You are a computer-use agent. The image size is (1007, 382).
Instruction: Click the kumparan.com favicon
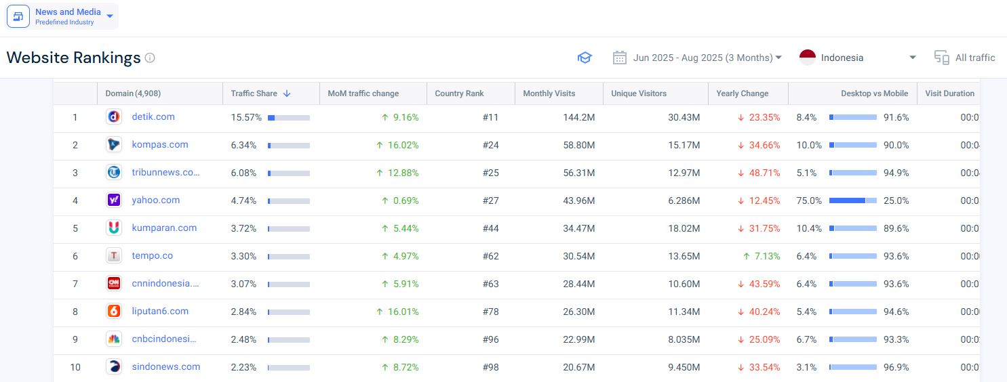coord(114,228)
